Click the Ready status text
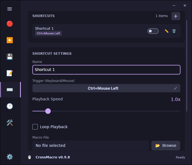Screen dimensions: 192x165 180,157
